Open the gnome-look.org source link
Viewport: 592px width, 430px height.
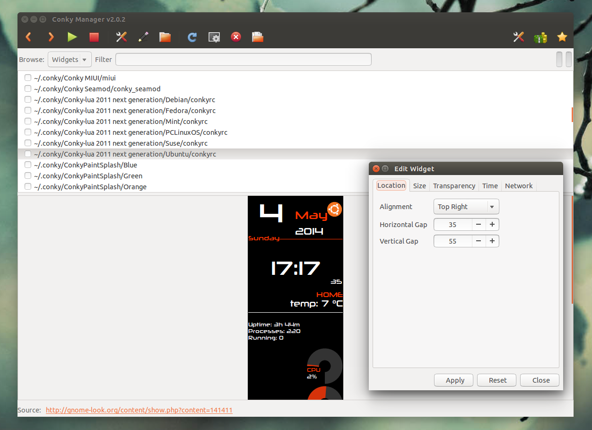(x=139, y=410)
